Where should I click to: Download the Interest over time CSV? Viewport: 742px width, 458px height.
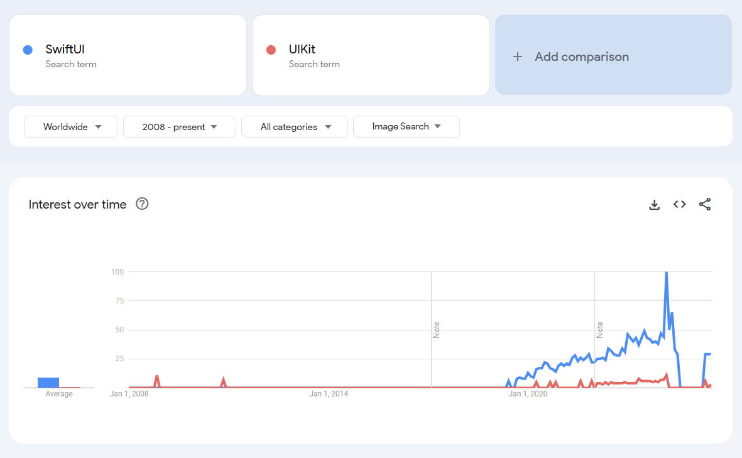[655, 204]
